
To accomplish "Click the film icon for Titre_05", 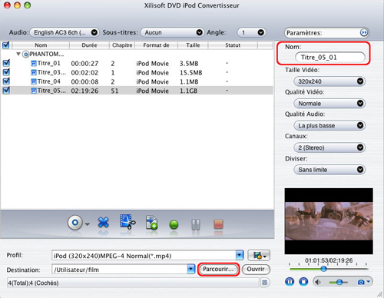I will coord(34,91).
